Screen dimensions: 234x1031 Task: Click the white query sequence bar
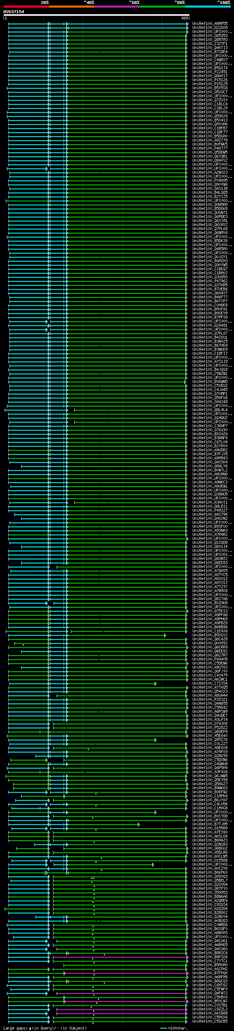click(x=96, y=15)
